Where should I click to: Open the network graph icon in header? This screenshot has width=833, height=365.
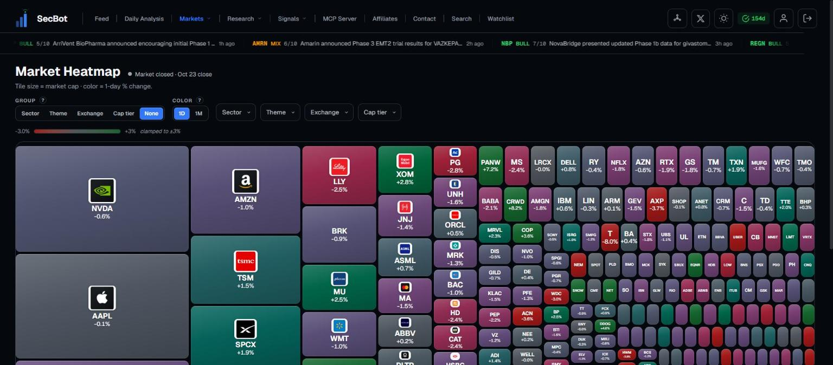(x=677, y=18)
